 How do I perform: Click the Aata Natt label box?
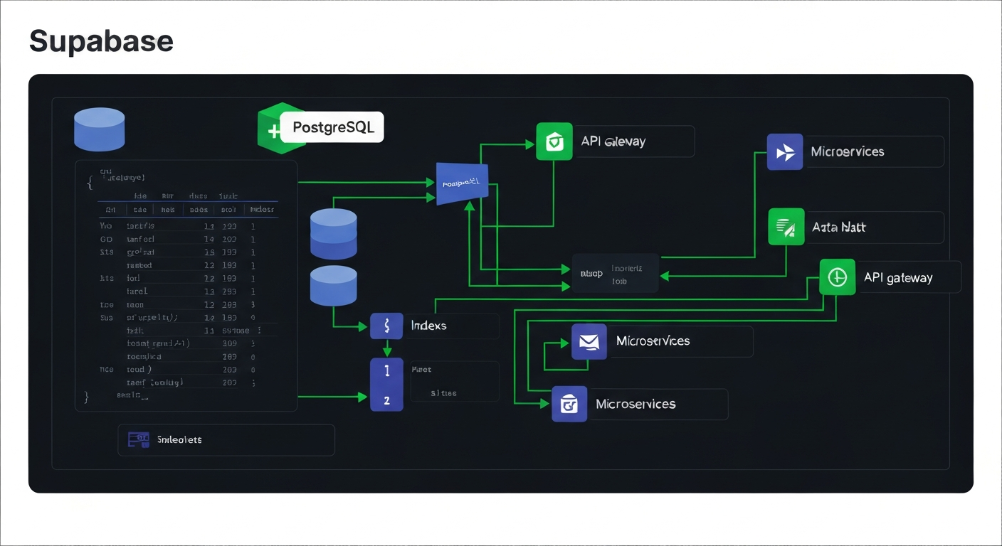coord(874,227)
